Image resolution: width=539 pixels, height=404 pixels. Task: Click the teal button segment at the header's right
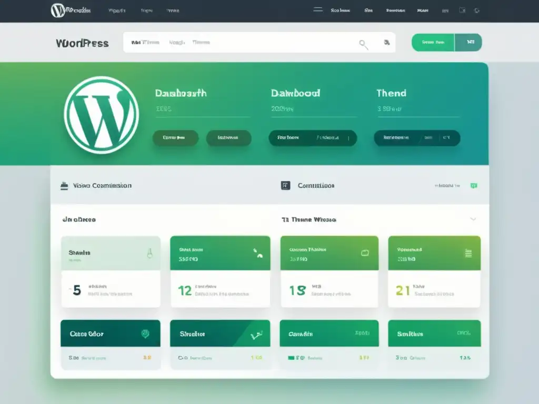[468, 42]
